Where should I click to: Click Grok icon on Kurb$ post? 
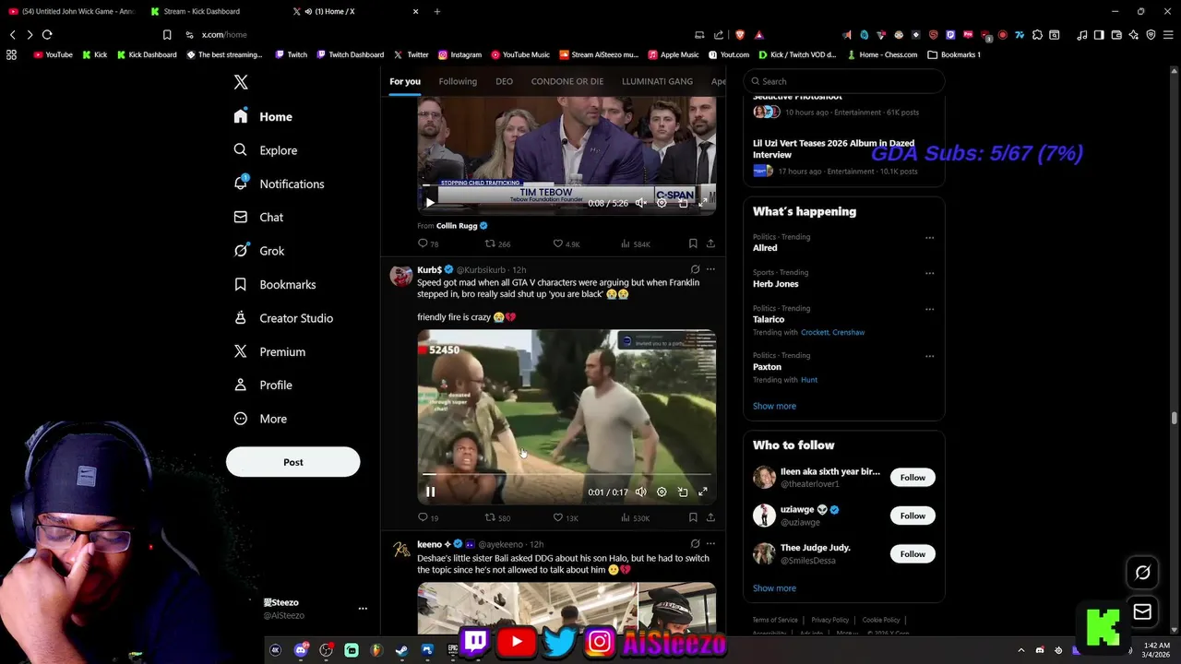point(695,269)
